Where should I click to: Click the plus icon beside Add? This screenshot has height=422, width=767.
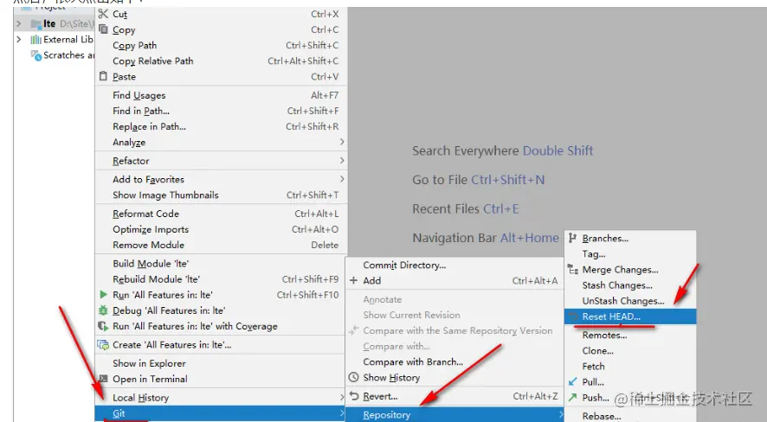pos(354,280)
